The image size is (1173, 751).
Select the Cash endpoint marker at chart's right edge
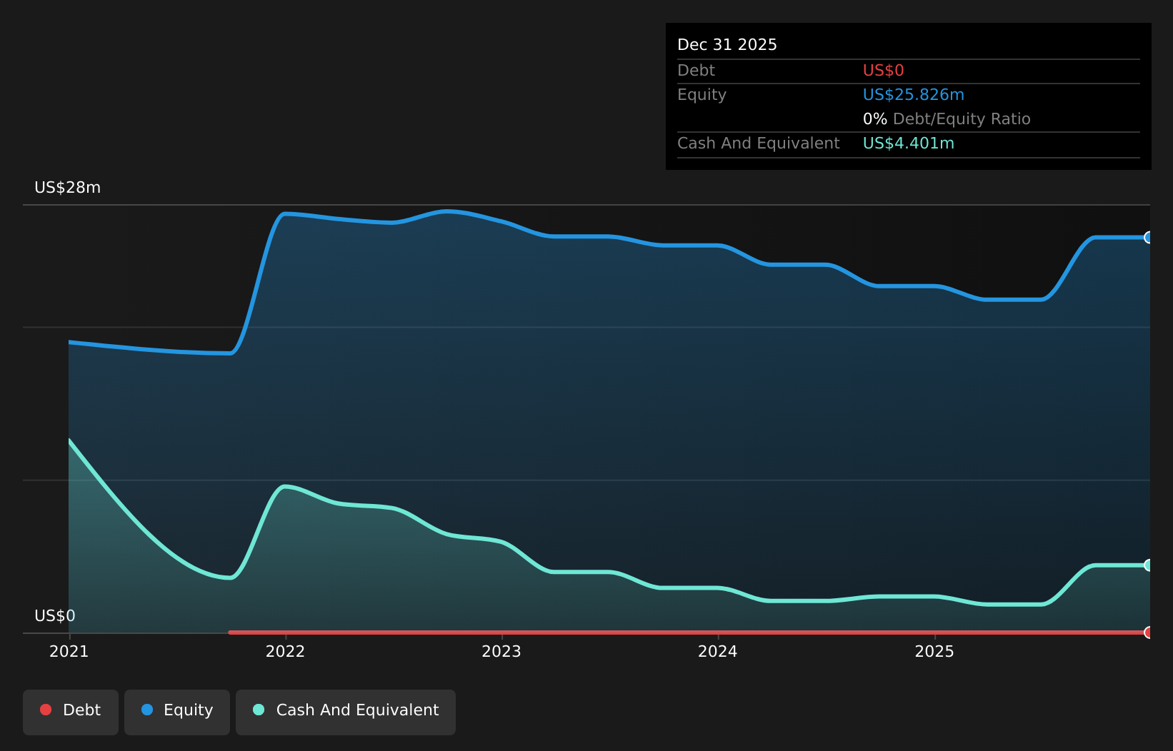(x=1149, y=565)
